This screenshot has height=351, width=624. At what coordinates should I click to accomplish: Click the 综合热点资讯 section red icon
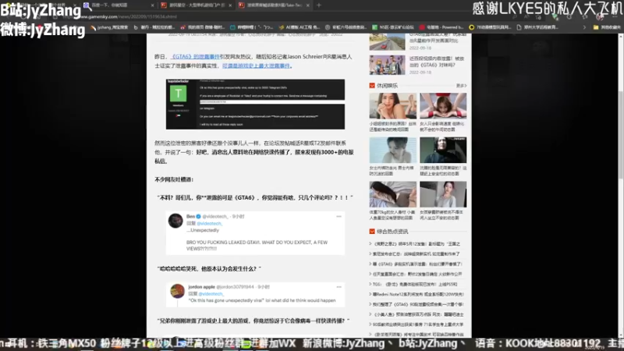[372, 231]
